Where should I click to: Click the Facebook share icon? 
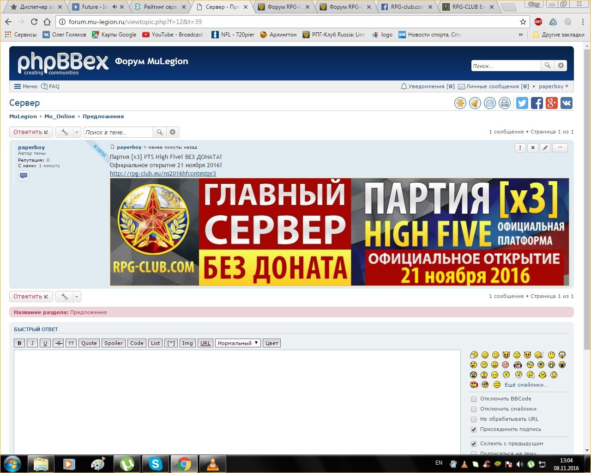537,103
